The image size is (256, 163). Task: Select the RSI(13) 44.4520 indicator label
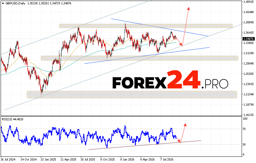[12, 119]
